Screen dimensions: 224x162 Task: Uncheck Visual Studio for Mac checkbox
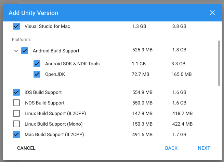[16, 26]
